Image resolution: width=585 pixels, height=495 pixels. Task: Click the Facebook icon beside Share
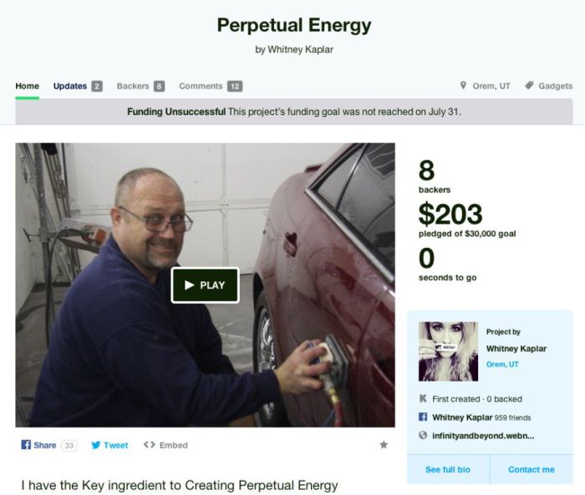tap(26, 445)
